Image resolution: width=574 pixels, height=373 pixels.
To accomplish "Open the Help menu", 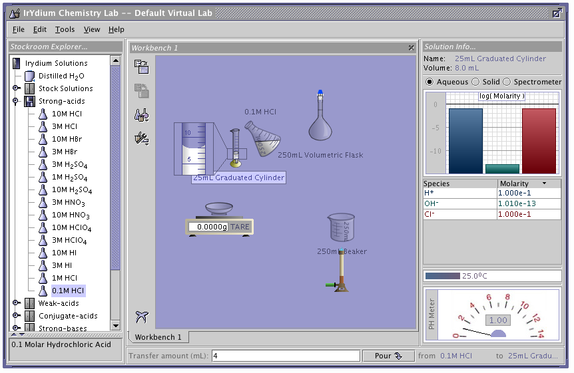I will 116,29.
